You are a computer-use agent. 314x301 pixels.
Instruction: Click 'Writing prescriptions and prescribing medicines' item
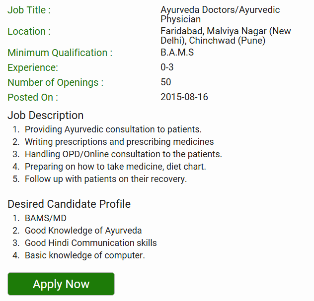119,142
